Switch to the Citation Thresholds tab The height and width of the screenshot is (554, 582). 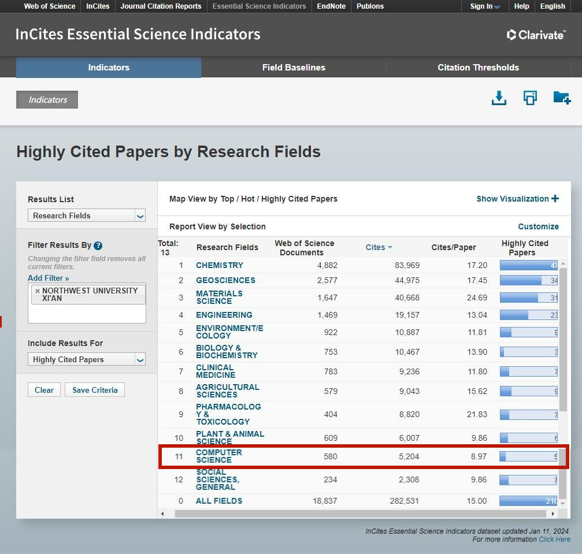(478, 68)
